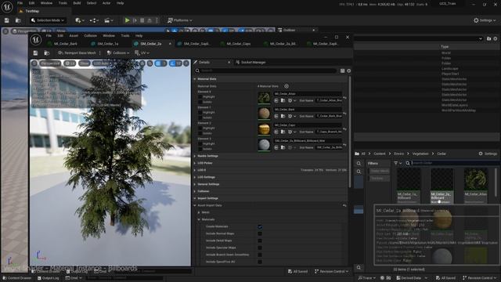Click the Cedar folder in content browser path
This screenshot has width=501, height=282.
tap(442, 154)
